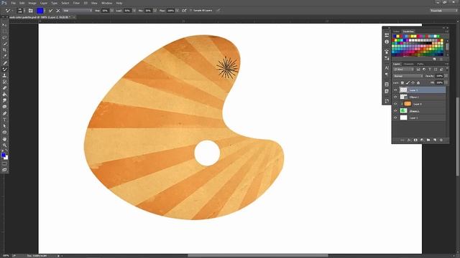The width and height of the screenshot is (460, 258).
Task: Open the Opacity slider dropdown
Action: click(446, 76)
